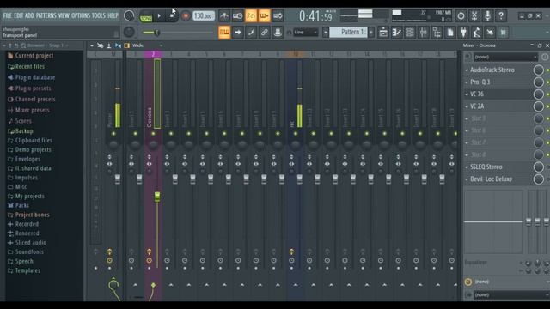Click the touch hand pointer icon
This screenshot has height=309, width=550.
pyautogui.click(x=490, y=33)
